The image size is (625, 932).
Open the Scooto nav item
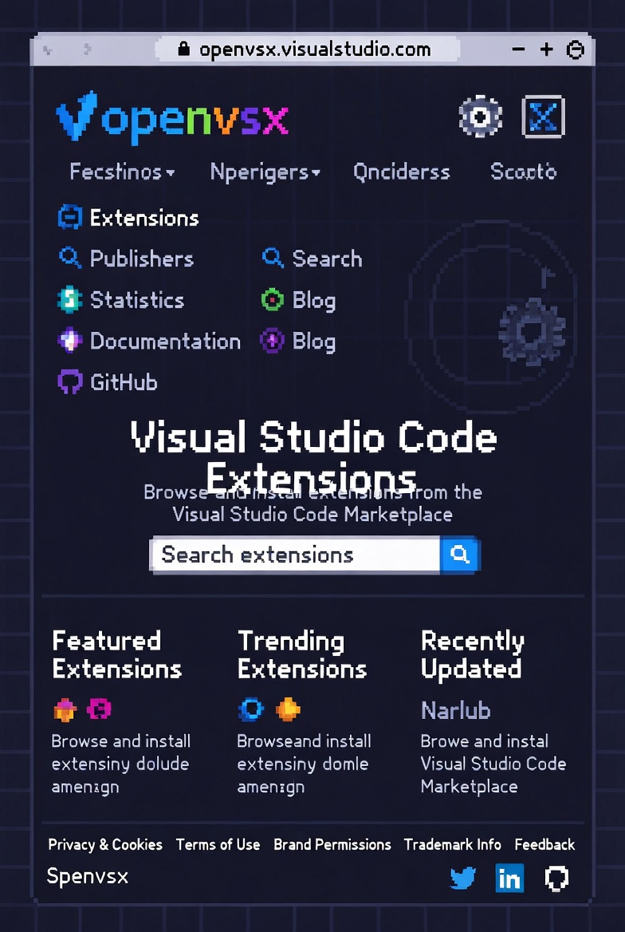524,172
